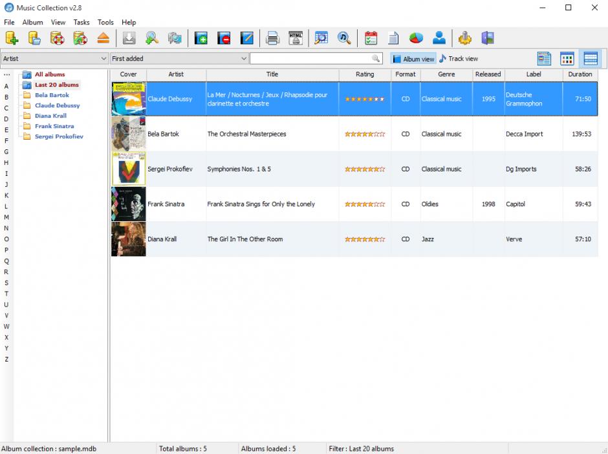Select Last 20 albums in the tree

(57, 85)
